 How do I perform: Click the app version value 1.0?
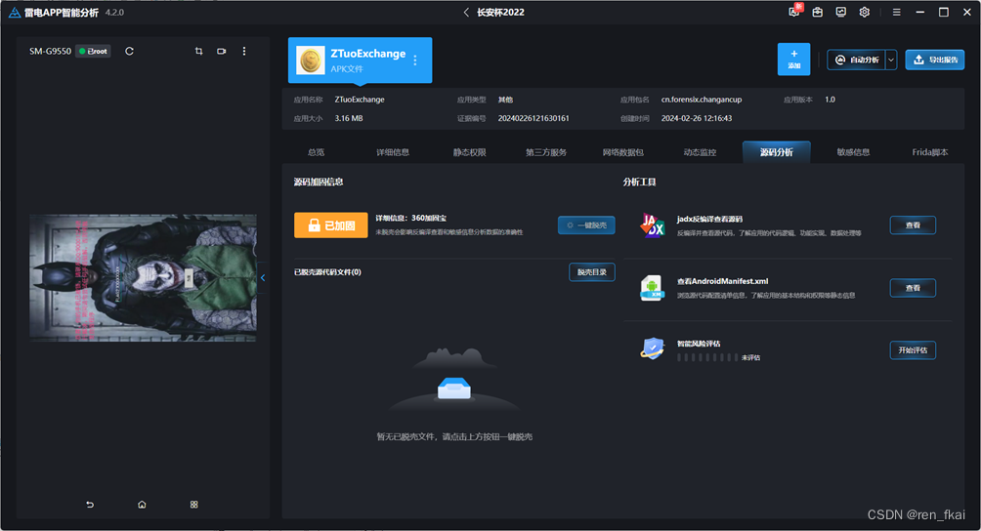pyautogui.click(x=830, y=100)
